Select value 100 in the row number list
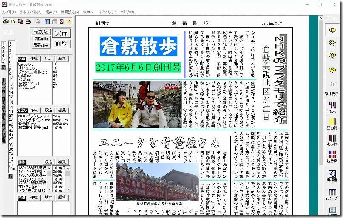 [x=12, y=169]
